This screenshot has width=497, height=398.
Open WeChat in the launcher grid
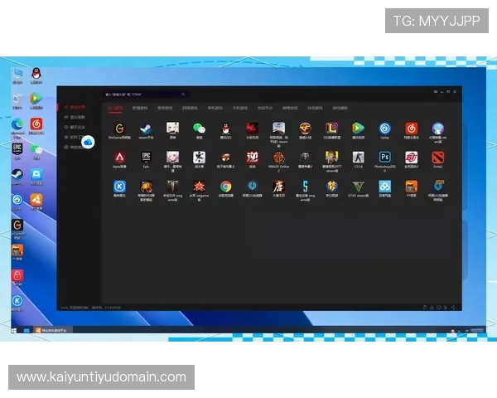point(199,131)
